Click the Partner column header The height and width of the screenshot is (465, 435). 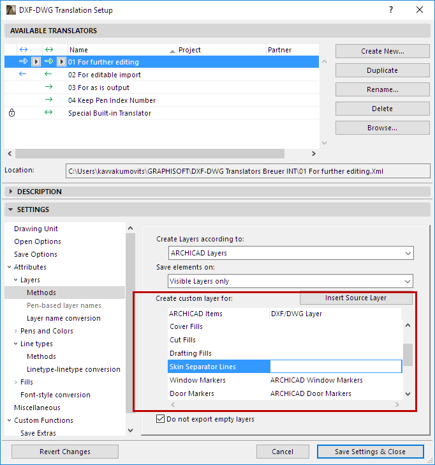pyautogui.click(x=293, y=50)
